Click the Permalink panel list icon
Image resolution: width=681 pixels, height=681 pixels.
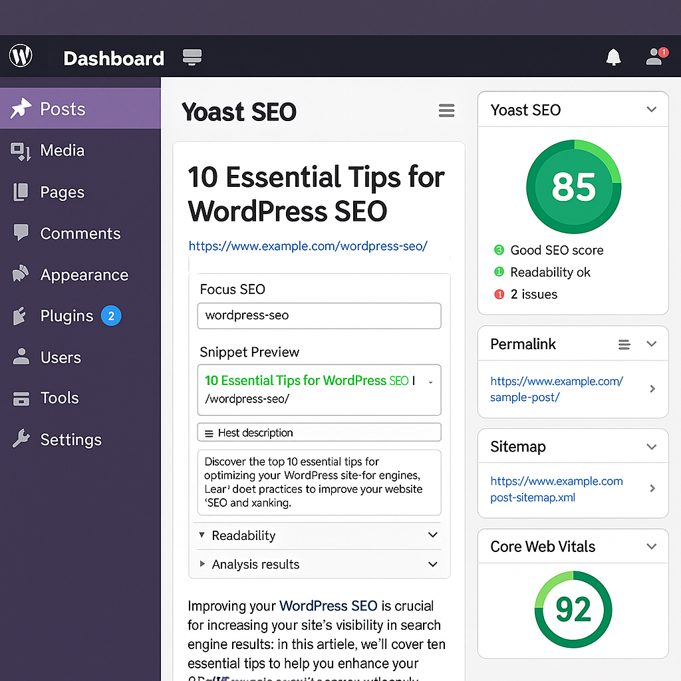pyautogui.click(x=624, y=344)
